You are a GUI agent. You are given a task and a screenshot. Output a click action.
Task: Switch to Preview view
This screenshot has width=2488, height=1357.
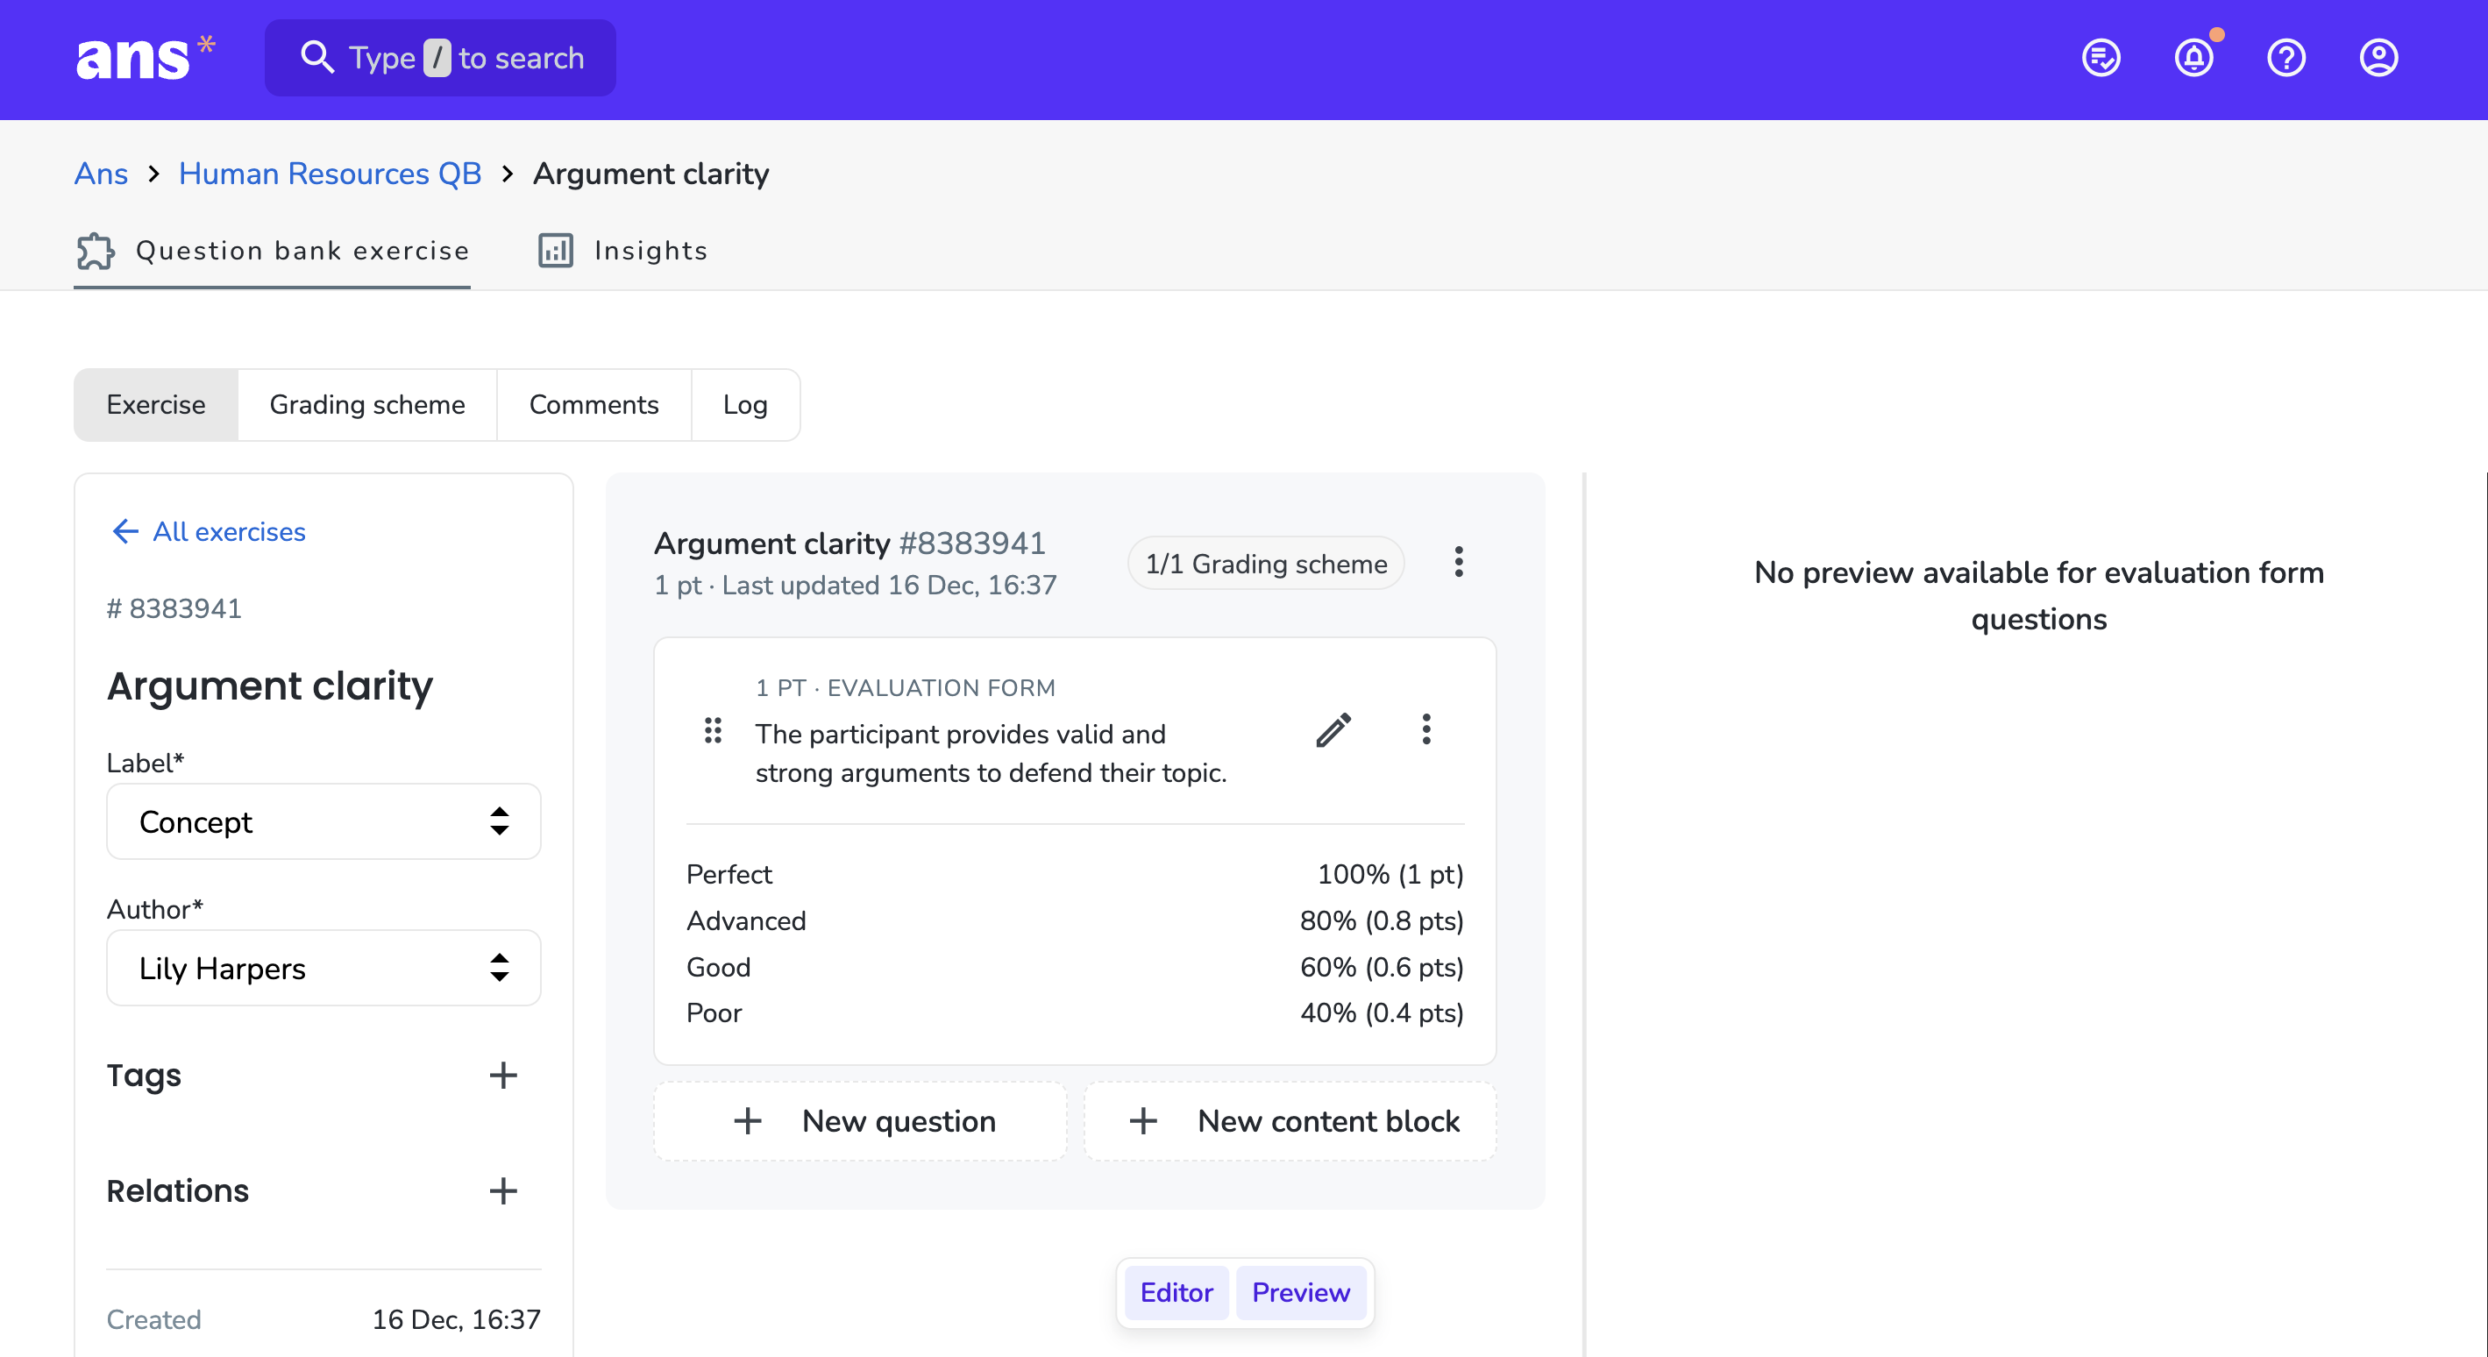1301,1292
